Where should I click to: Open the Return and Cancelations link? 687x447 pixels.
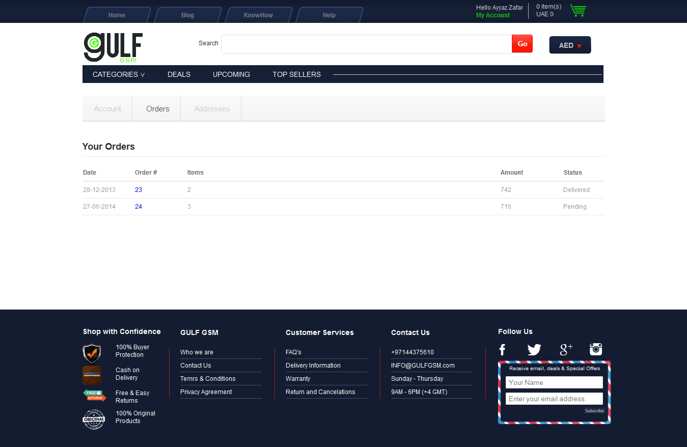[320, 392]
